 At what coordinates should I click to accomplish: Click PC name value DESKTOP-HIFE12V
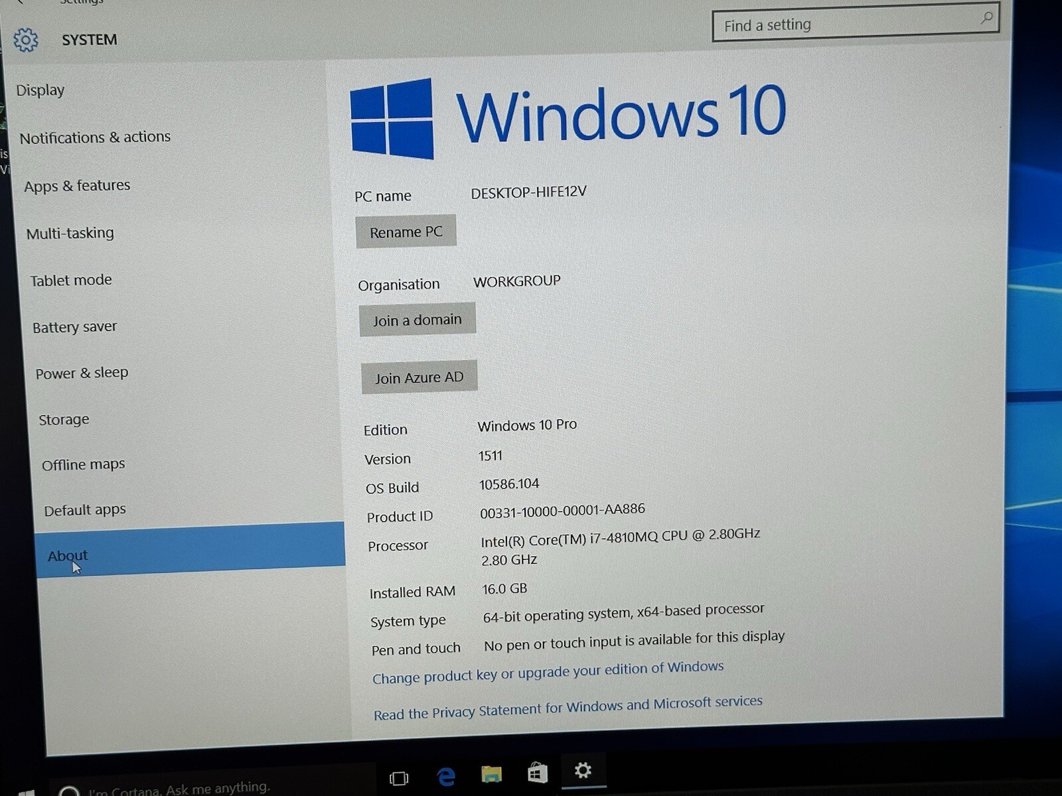click(528, 192)
